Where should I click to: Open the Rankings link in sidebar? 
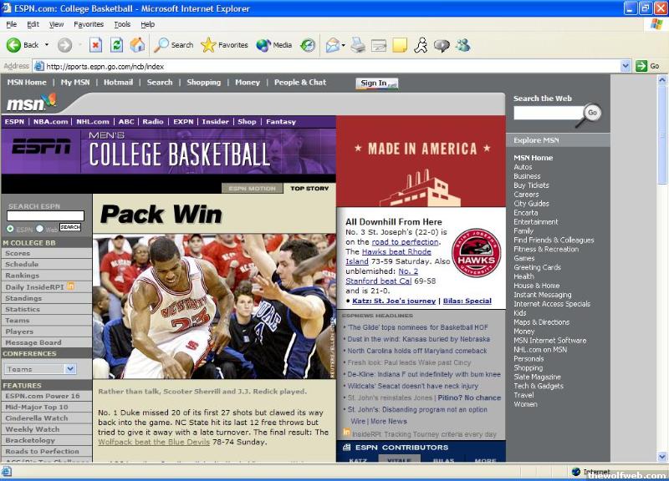[x=22, y=276]
